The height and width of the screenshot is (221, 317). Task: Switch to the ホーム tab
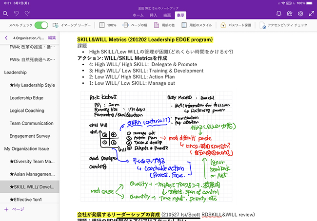(x=138, y=16)
